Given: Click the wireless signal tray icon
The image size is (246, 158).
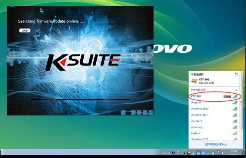Looking at the screenshot, I should pos(218,153).
